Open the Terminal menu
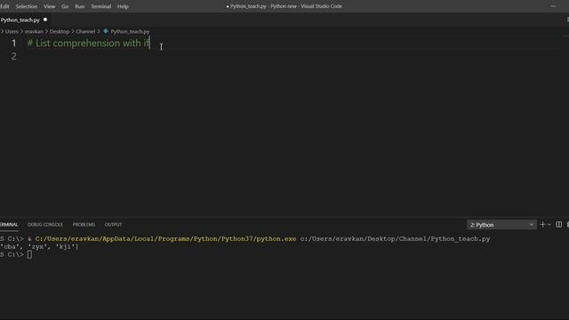This screenshot has width=569, height=320. (100, 6)
